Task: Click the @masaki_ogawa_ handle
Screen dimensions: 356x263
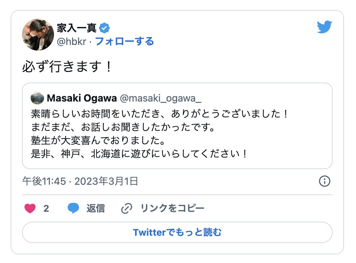Action: coord(160,98)
